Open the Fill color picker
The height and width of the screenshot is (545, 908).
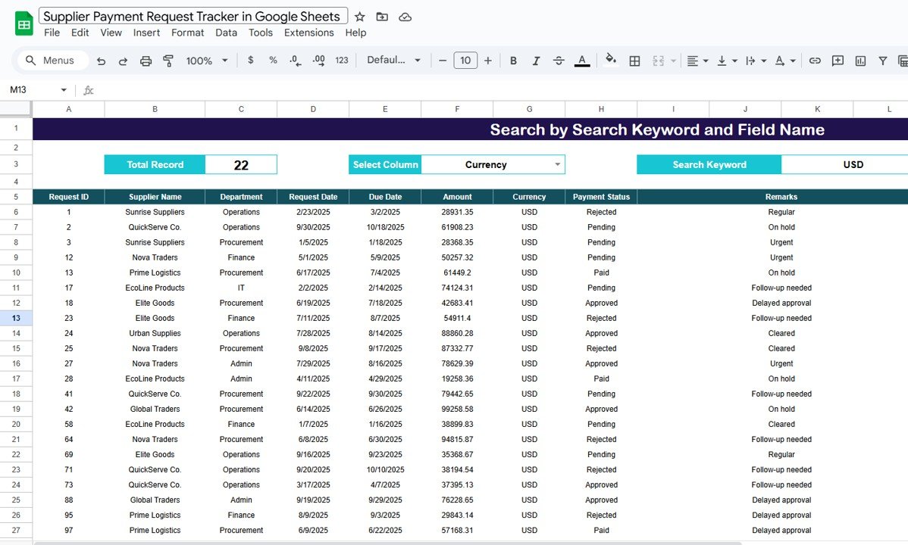point(611,61)
